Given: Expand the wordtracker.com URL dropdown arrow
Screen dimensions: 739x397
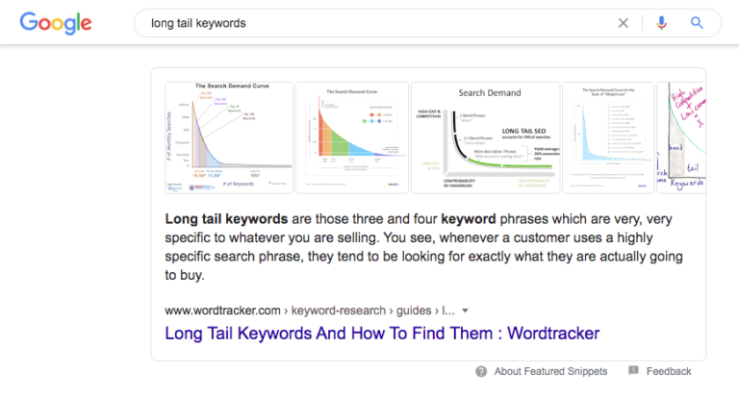Looking at the screenshot, I should pyautogui.click(x=465, y=310).
